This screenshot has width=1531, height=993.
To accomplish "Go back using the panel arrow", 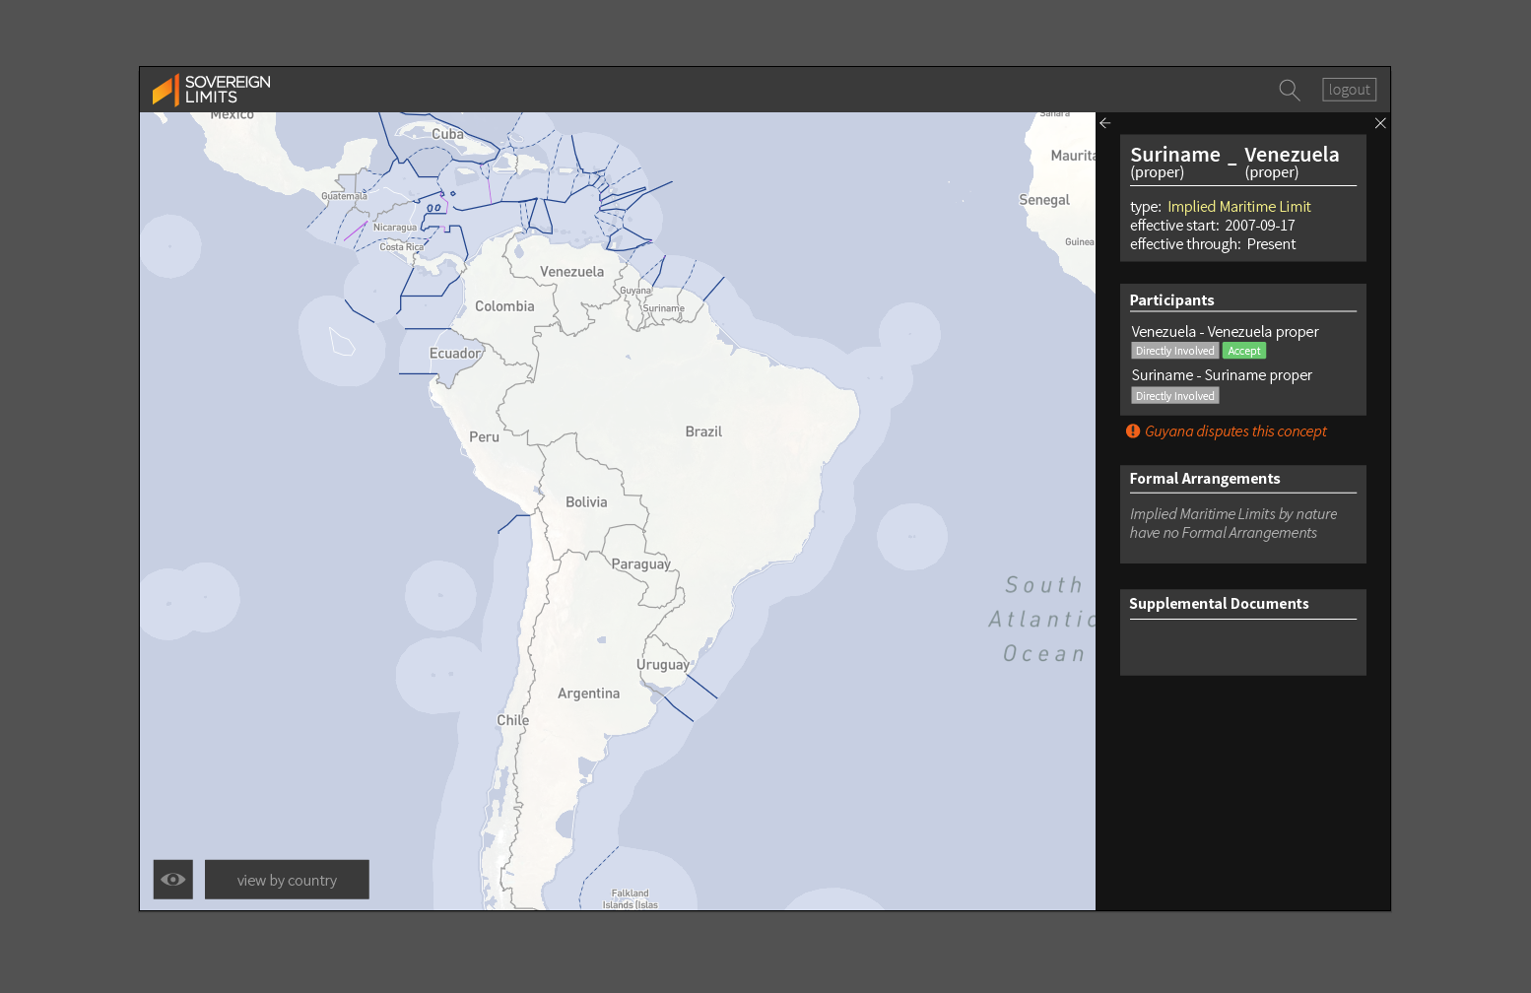I will coord(1105,123).
